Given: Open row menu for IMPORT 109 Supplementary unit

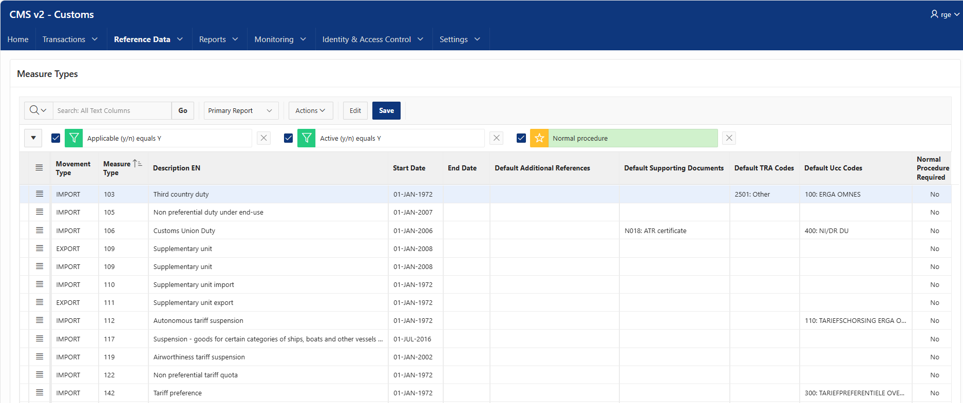Looking at the screenshot, I should point(40,266).
